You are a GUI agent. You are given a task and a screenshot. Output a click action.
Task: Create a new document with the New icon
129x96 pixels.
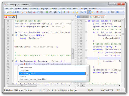[7, 12]
